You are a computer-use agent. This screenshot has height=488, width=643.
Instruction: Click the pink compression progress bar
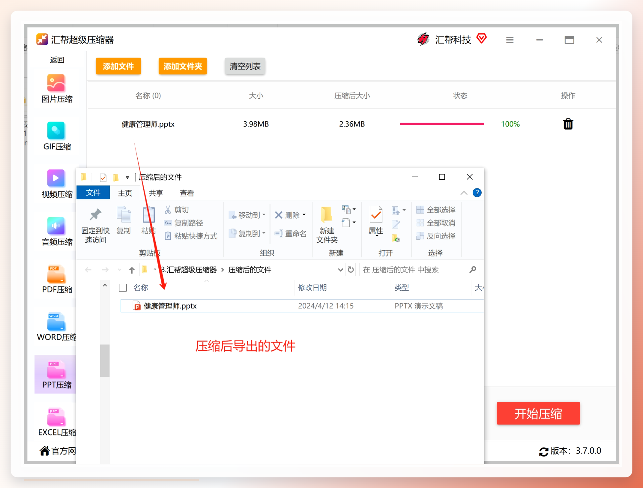442,124
